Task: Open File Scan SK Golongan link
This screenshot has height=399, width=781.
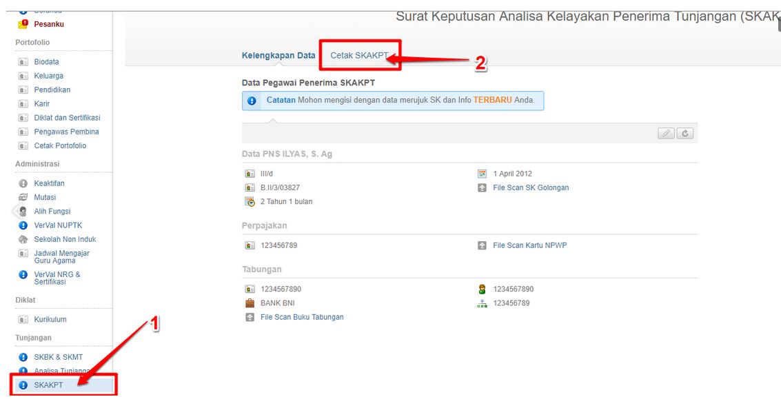Action: 531,187
